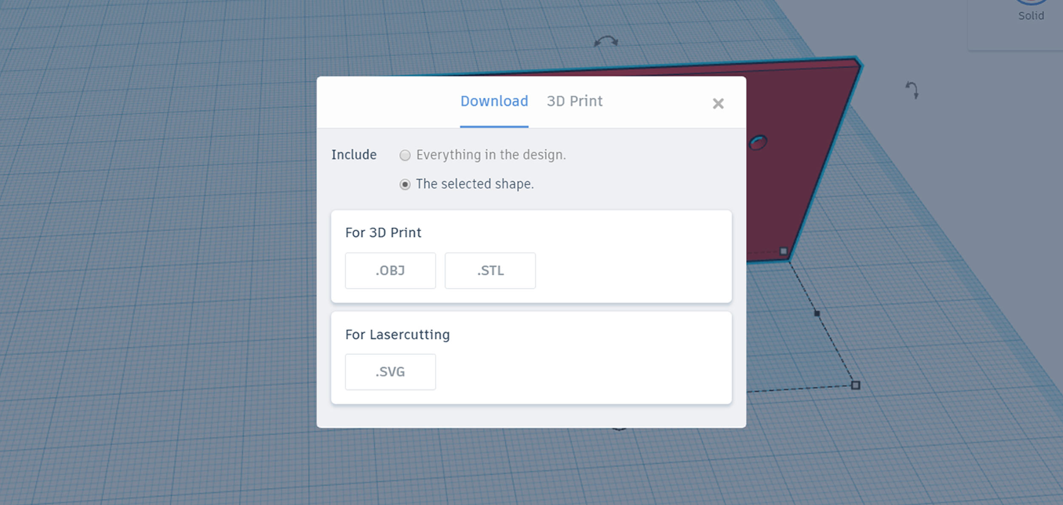Select the 'Everything in the design' radio button
Image resolution: width=1063 pixels, height=505 pixels.
[x=405, y=155]
